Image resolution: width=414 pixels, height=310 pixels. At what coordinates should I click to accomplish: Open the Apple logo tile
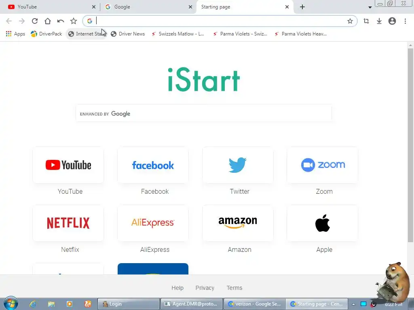322,223
